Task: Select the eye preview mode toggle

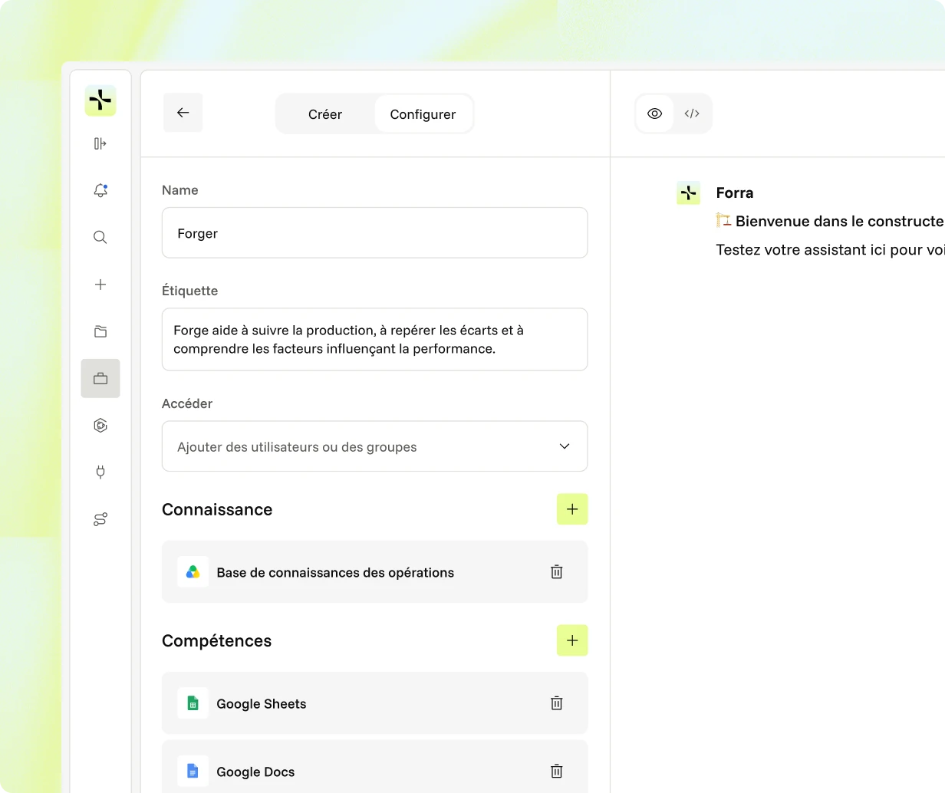Action: tap(654, 114)
